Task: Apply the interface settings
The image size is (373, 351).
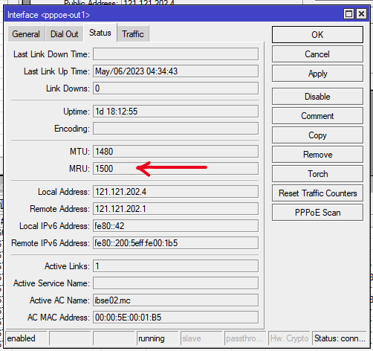Action: tap(317, 74)
